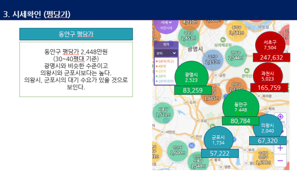The height and width of the screenshot is (172, 297).
Task: Click the 보라매공원 park icon on map
Action: point(223,40)
